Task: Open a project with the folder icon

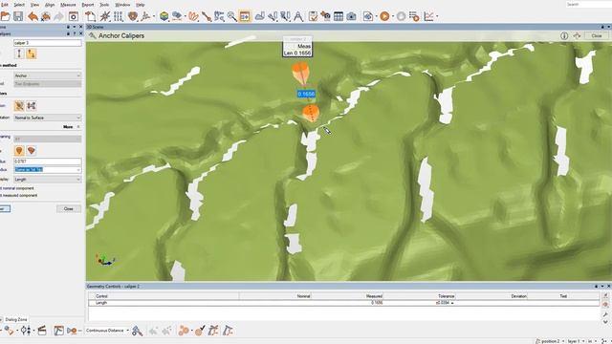Action: (x=5, y=16)
